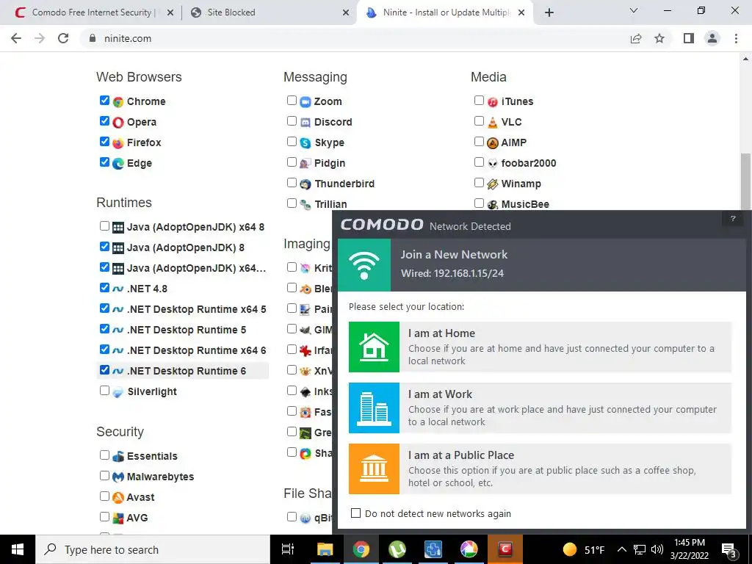Click the AIMP app icon
Image resolution: width=752 pixels, height=564 pixels.
pyautogui.click(x=493, y=143)
